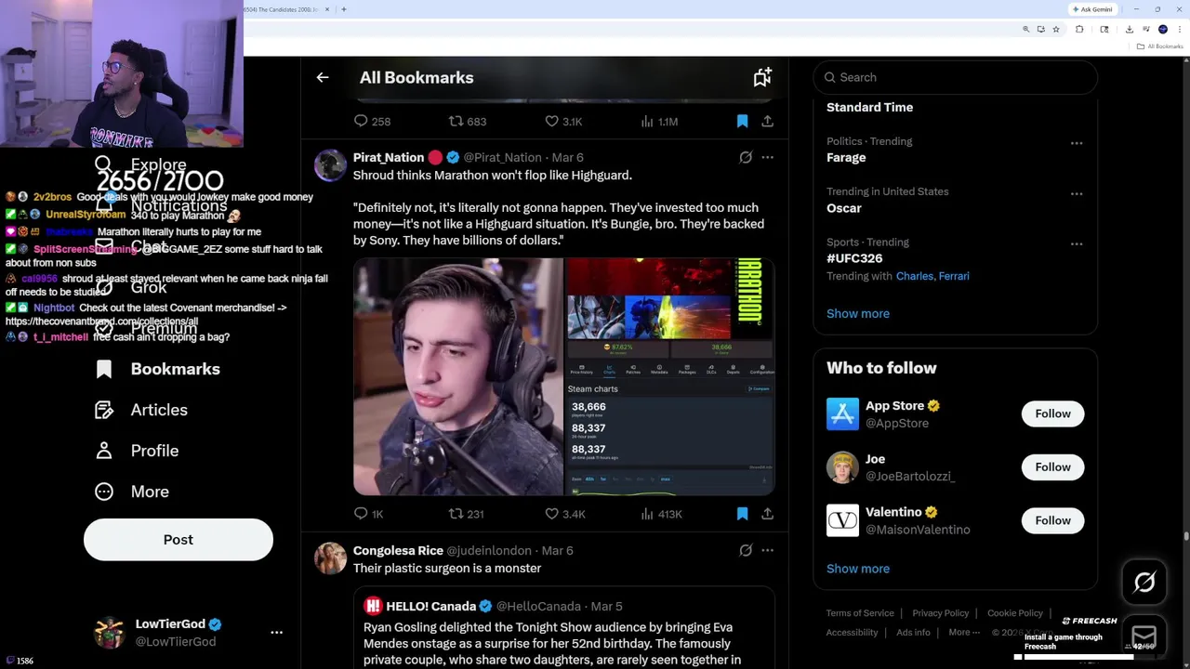1190x669 pixels.
Task: Open replies on the Pirat_Nation post (1K)
Action: [x=369, y=514]
